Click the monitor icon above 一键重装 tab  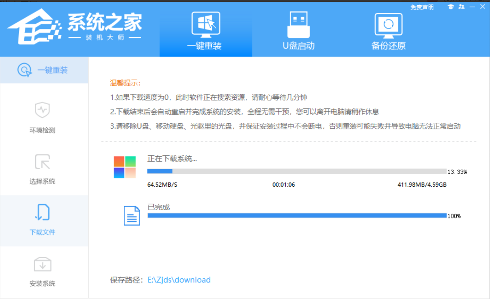click(x=206, y=25)
